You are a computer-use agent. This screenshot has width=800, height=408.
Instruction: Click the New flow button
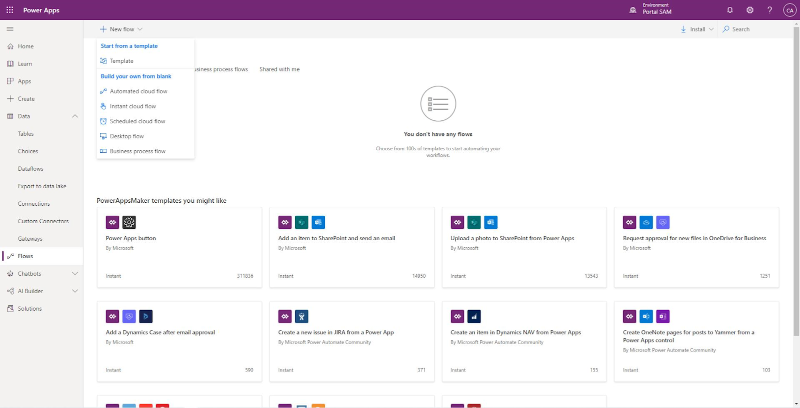121,29
